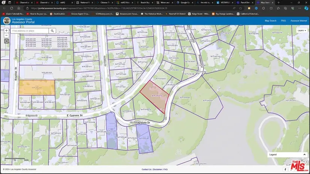
Task: Open the PAIS menu item
Action: (x=283, y=21)
